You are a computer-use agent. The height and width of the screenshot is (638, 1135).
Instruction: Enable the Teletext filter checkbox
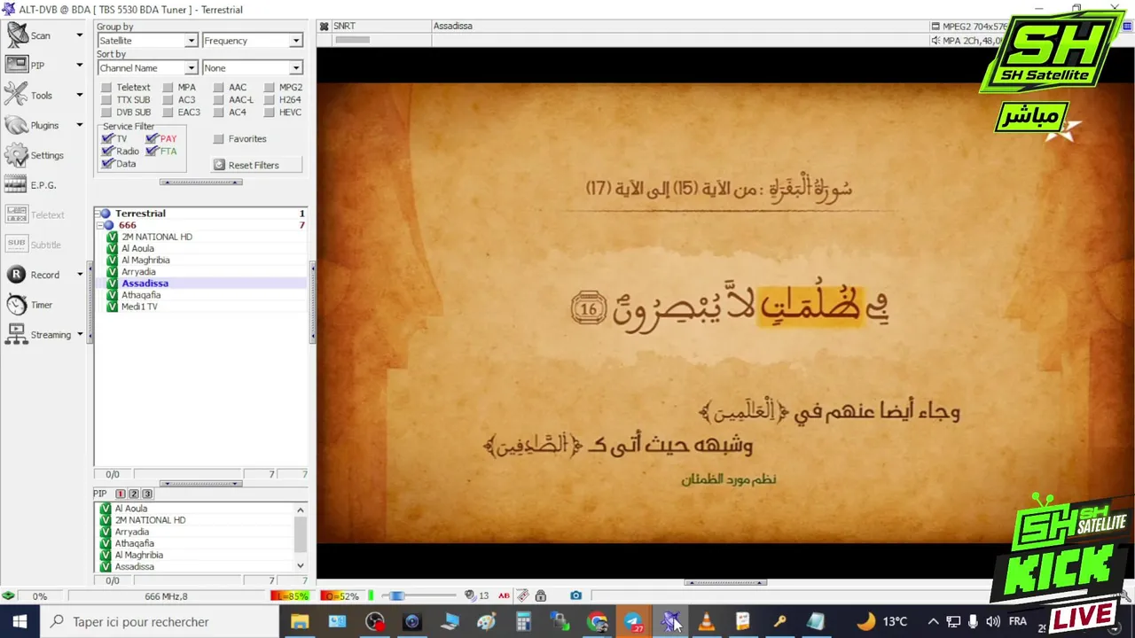[106, 88]
